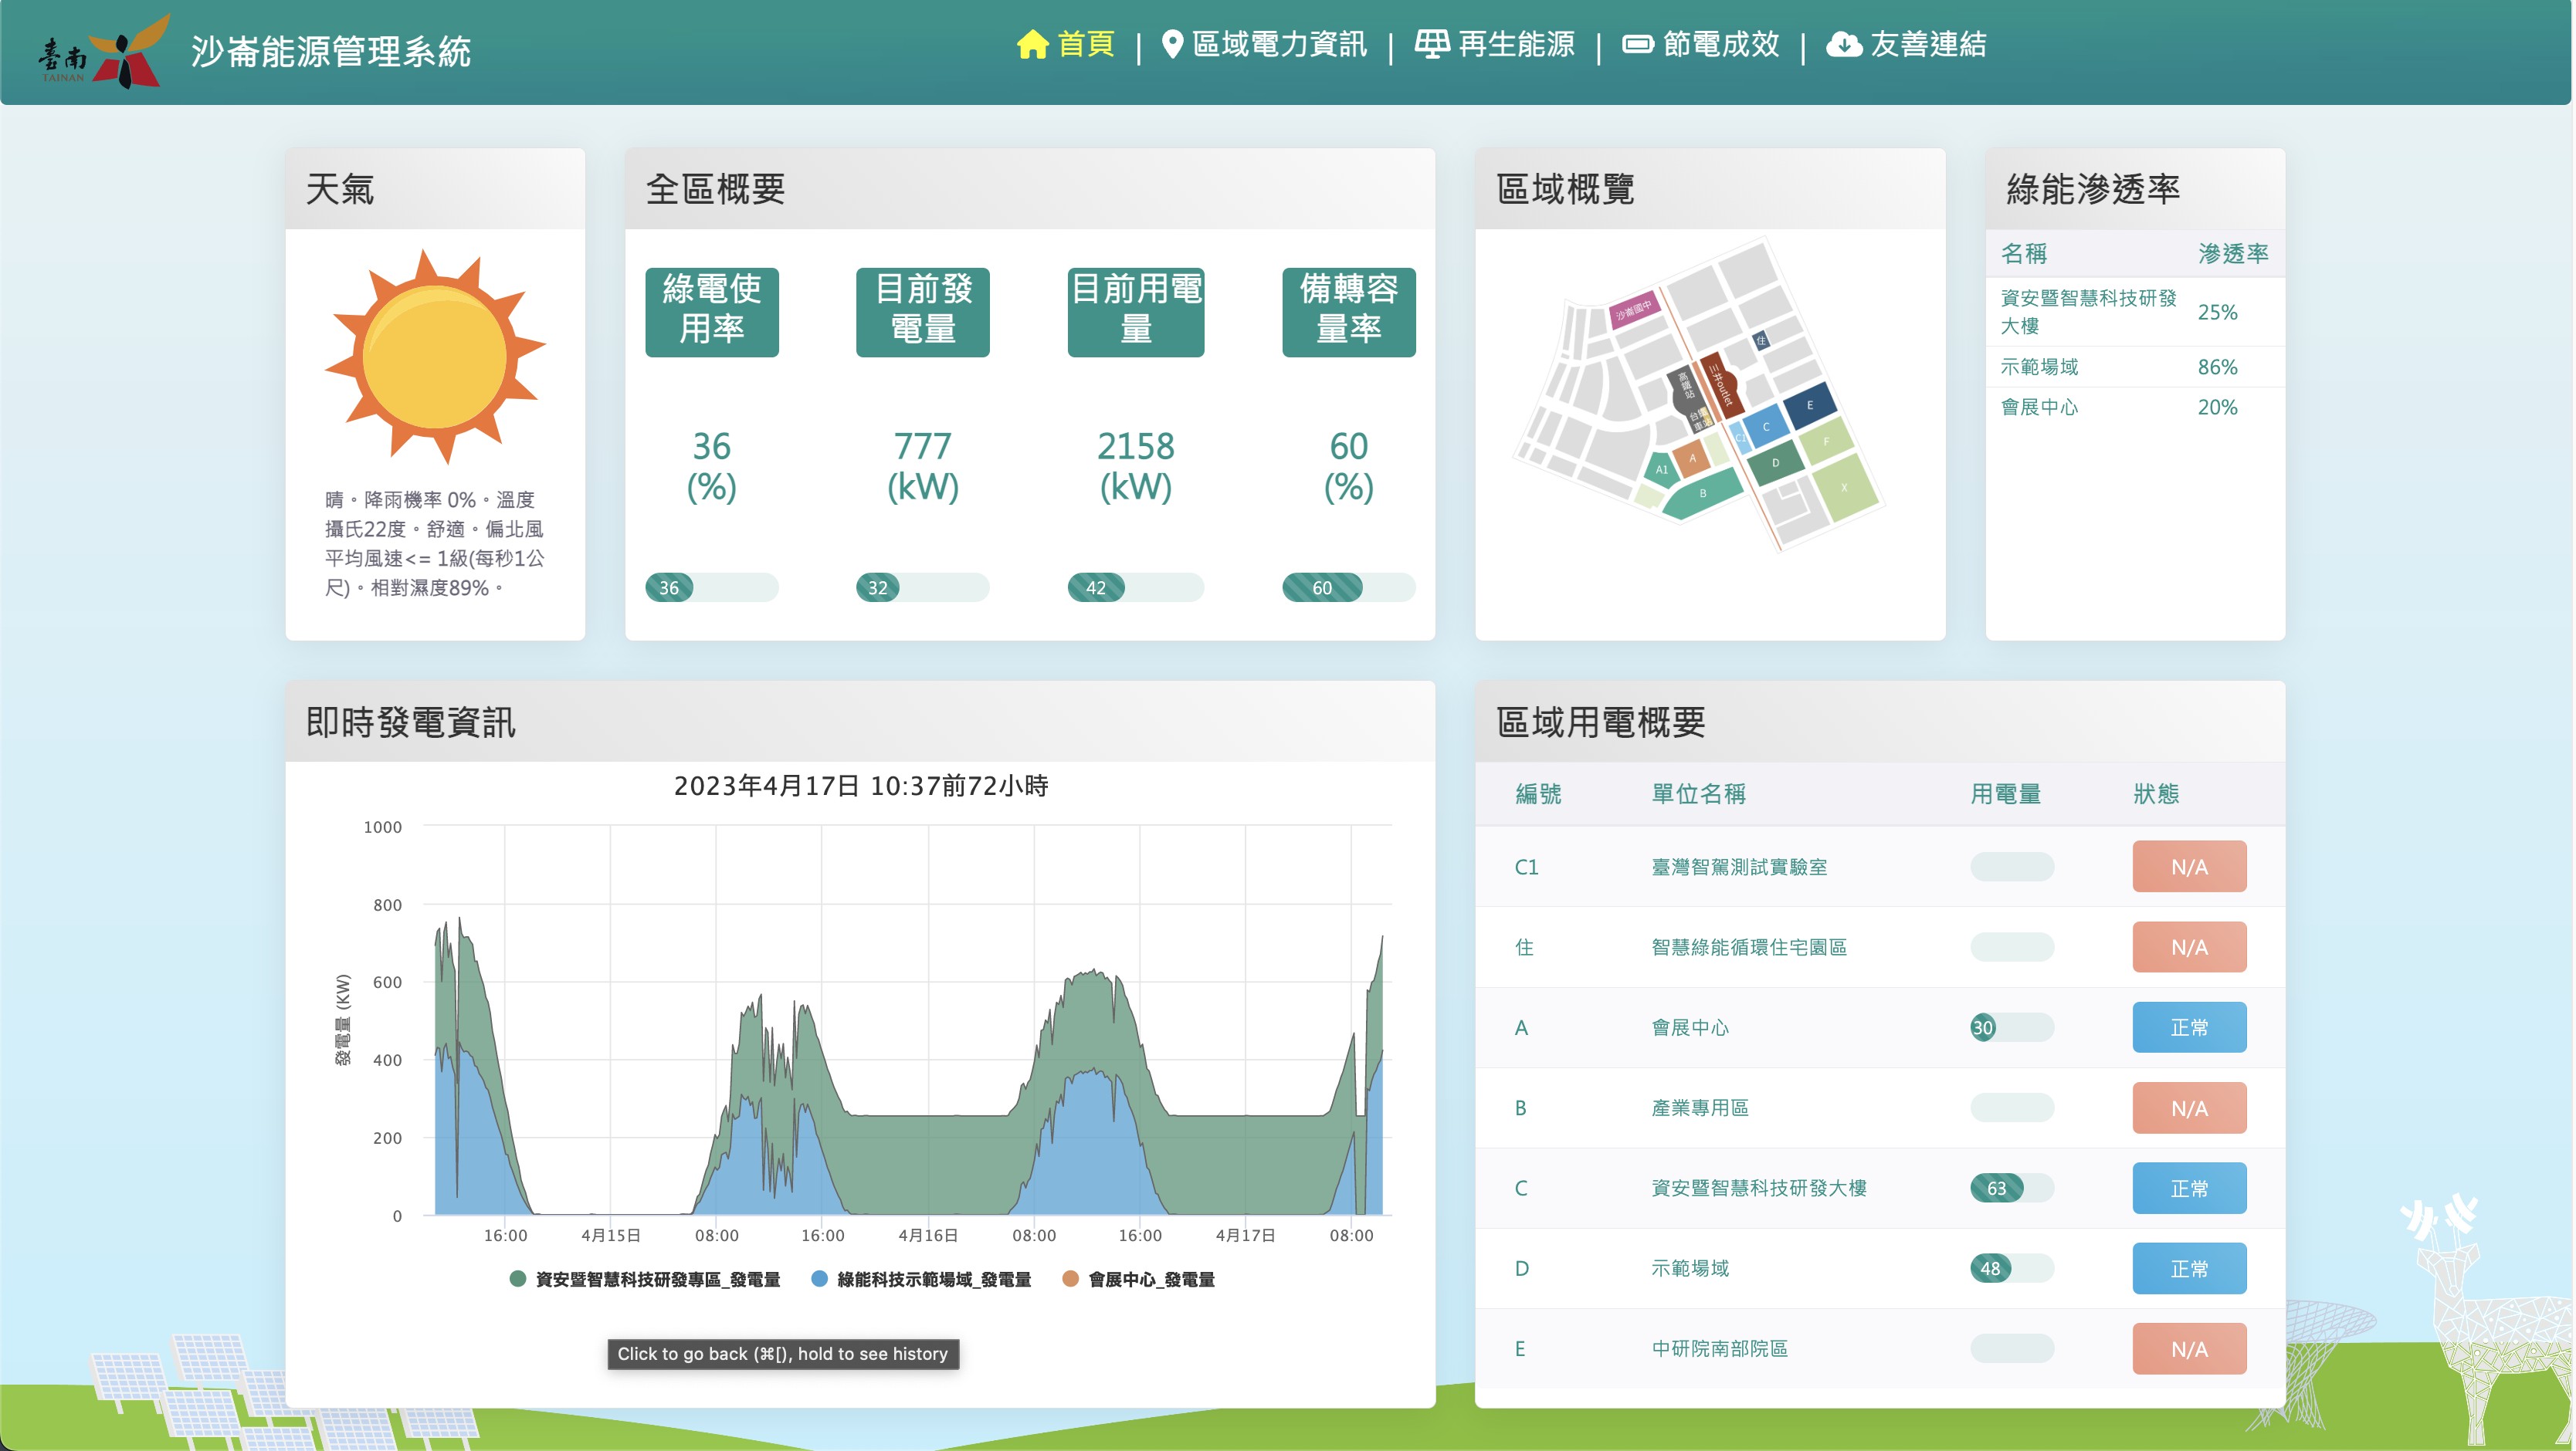2576x1451 pixels.
Task: Click 正常 status button for 示範場域 row D
Action: click(x=2189, y=1268)
